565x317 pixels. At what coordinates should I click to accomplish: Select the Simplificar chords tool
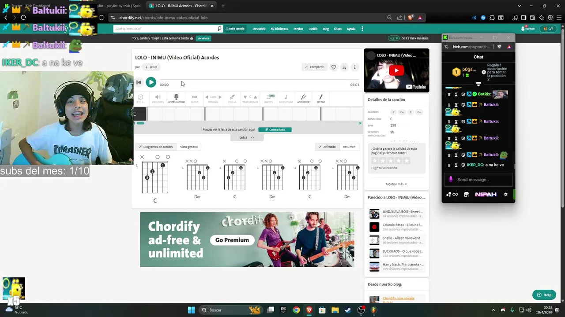286,99
